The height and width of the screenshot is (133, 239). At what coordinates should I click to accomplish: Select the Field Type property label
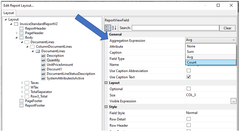coord(117,59)
